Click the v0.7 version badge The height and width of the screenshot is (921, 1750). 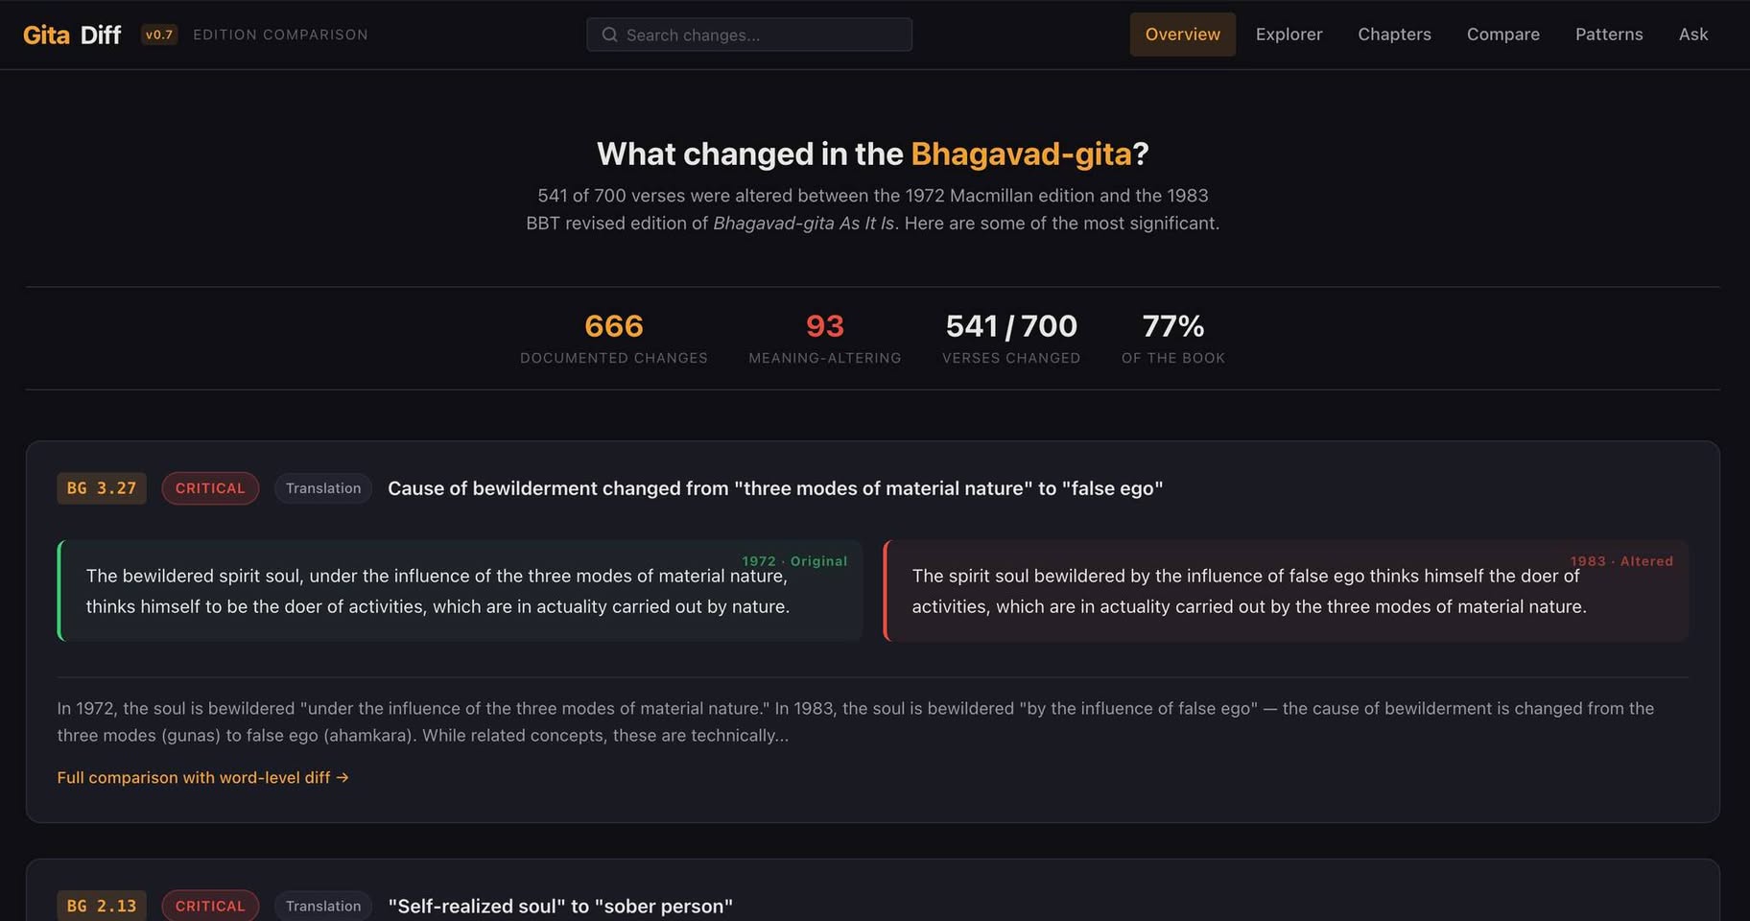pyautogui.click(x=159, y=35)
